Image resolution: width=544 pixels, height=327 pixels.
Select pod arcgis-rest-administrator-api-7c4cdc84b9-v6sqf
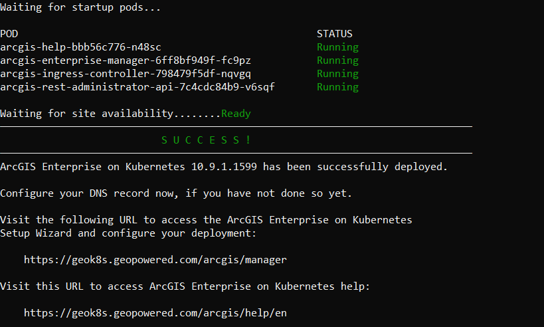pyautogui.click(x=137, y=87)
